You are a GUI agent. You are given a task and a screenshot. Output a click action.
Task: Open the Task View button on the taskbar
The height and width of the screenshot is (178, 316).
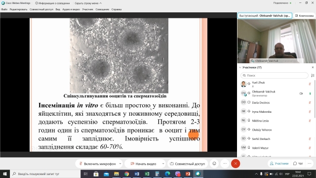[x=85, y=174]
